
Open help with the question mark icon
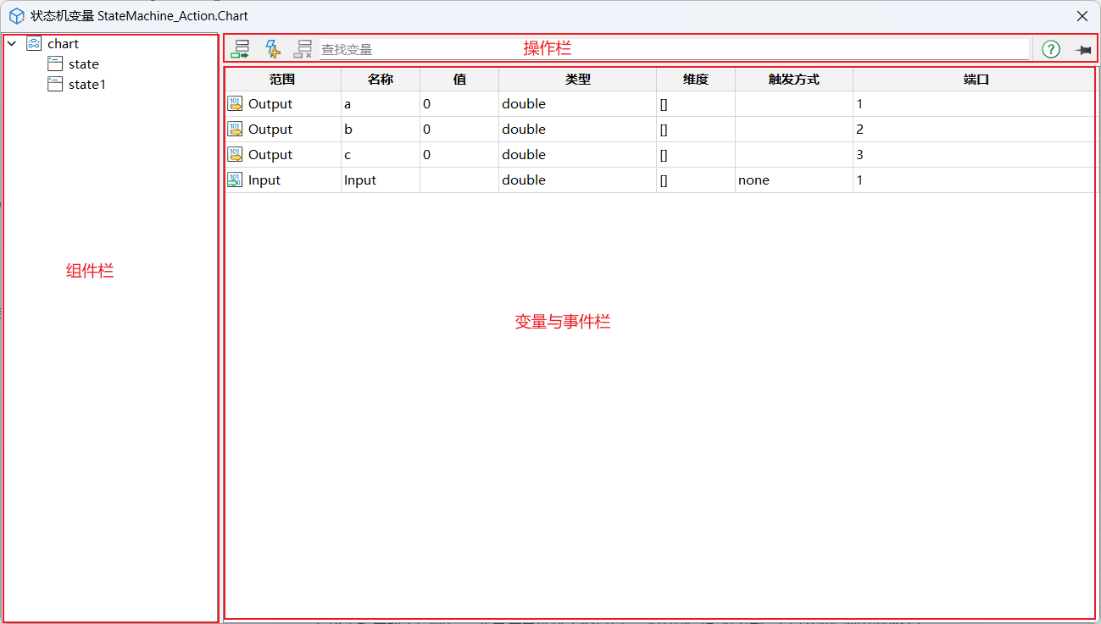pyautogui.click(x=1050, y=49)
